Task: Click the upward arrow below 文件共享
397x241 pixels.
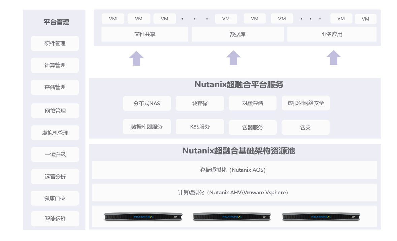Action: pos(136,58)
